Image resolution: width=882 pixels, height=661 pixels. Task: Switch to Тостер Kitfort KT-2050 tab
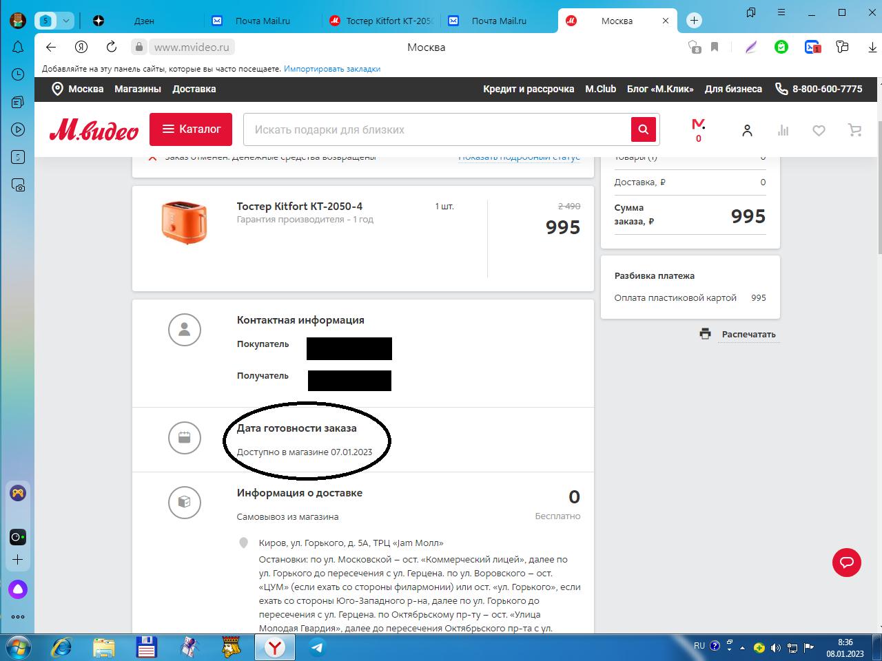[382, 21]
